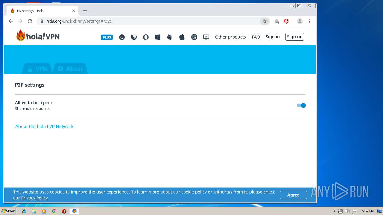
Task: View site info via the padlock icon
Action: (42, 21)
